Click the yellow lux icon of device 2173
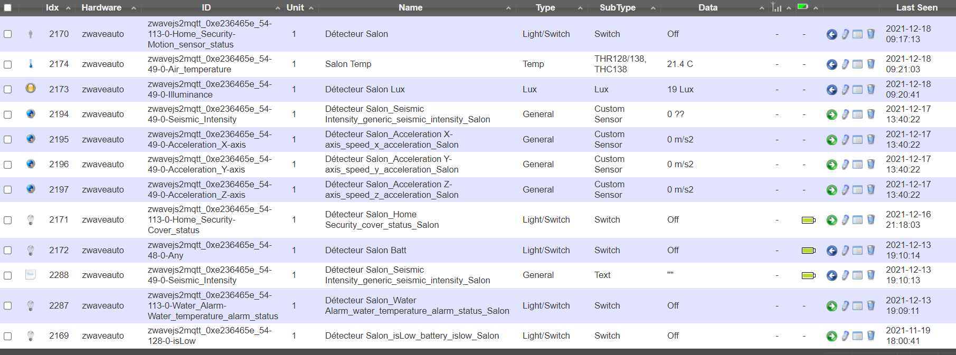Viewport: 956px width, 355px height. (31, 88)
